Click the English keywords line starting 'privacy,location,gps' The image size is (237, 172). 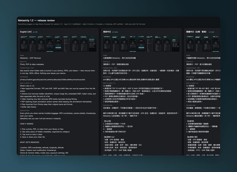(53, 79)
